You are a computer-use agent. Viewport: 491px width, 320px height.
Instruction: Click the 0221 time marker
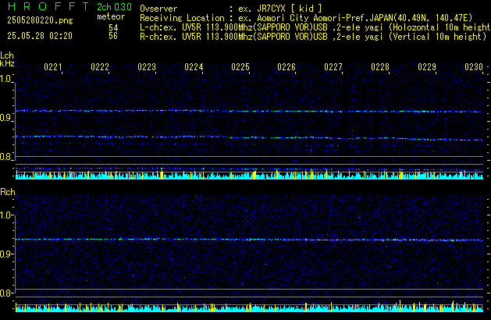click(53, 67)
